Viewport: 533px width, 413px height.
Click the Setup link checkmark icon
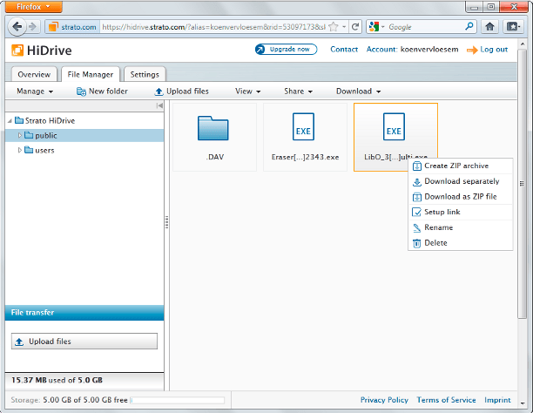pos(417,213)
